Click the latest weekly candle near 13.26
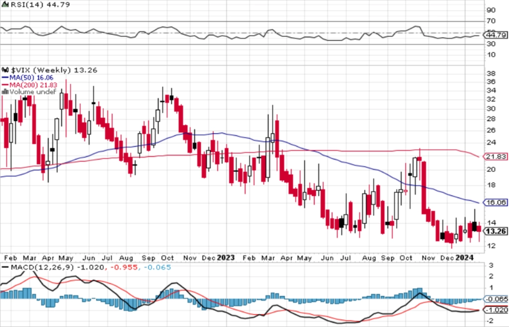 (479, 229)
